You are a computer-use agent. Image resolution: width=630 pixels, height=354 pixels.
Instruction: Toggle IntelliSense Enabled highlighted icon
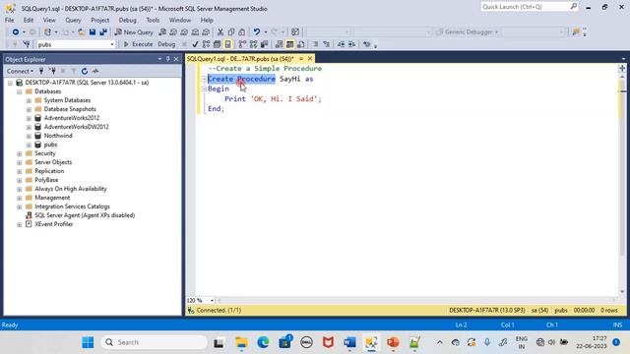(227, 44)
